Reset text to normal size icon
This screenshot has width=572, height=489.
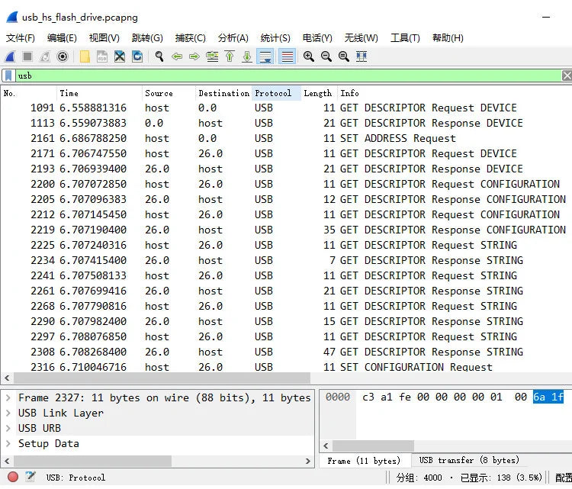(x=344, y=56)
